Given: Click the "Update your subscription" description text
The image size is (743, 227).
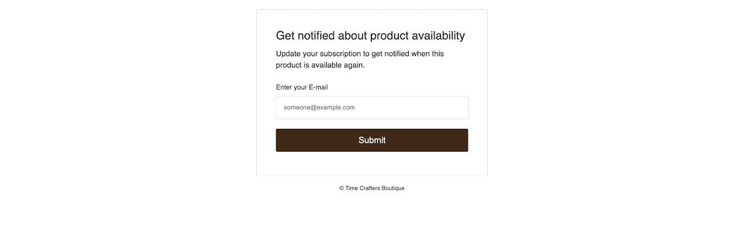Looking at the screenshot, I should [x=360, y=54].
